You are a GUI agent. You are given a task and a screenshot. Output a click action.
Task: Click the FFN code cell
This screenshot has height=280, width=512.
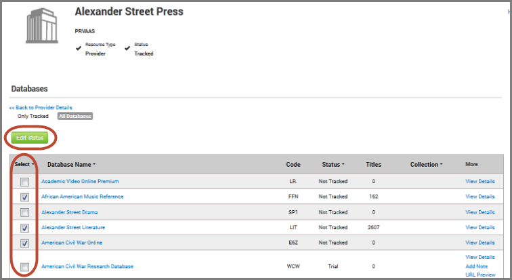tap(293, 197)
